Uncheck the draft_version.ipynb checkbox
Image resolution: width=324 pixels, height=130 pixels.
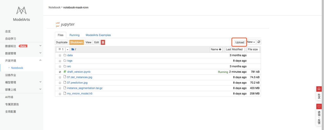pyautogui.click(x=60, y=72)
